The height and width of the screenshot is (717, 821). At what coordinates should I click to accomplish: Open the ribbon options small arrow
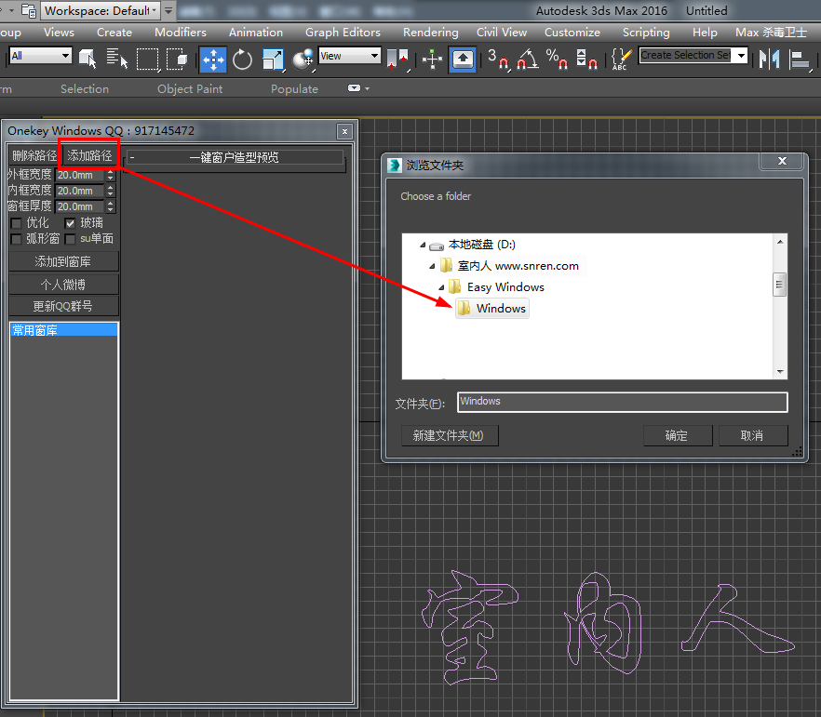368,88
